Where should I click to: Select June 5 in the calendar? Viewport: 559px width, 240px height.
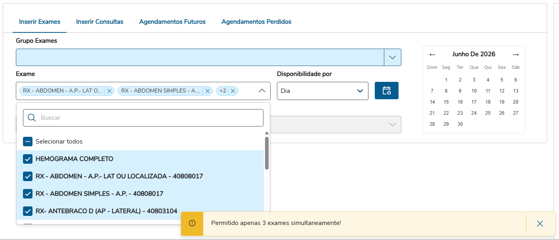pos(502,80)
